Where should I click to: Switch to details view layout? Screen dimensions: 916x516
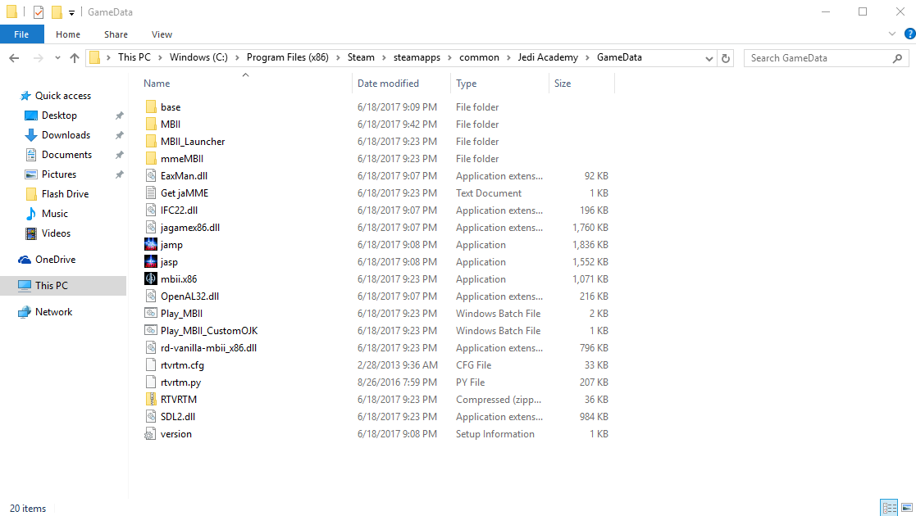click(888, 508)
